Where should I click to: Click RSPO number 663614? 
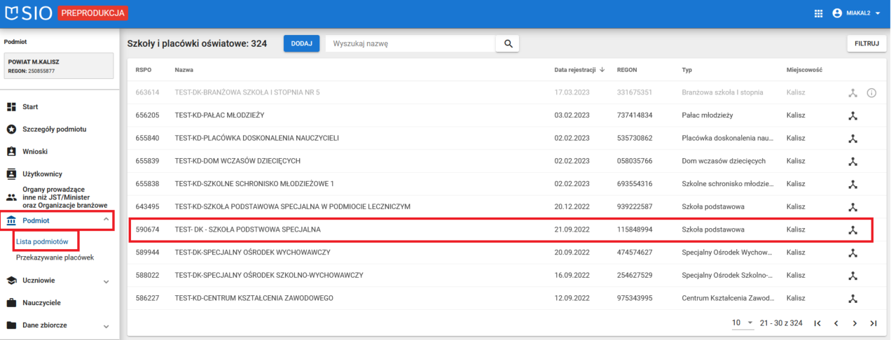tap(147, 92)
